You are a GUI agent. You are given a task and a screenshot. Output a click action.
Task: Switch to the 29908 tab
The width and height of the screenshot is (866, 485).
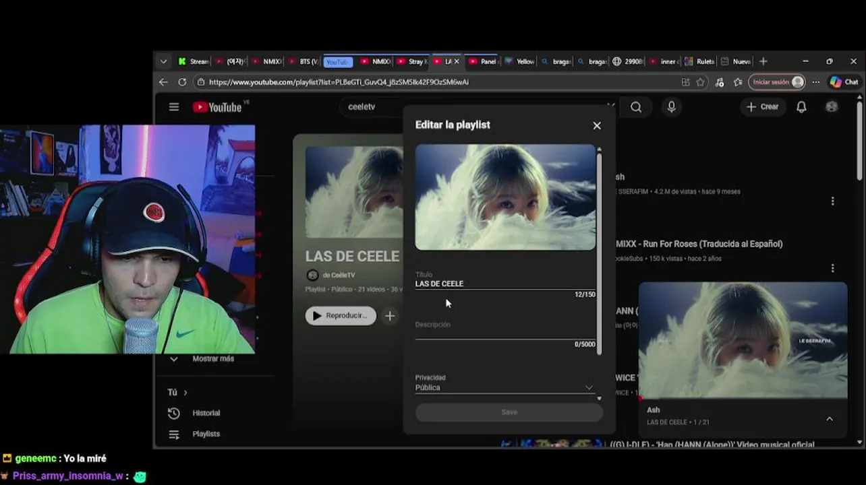[628, 61]
